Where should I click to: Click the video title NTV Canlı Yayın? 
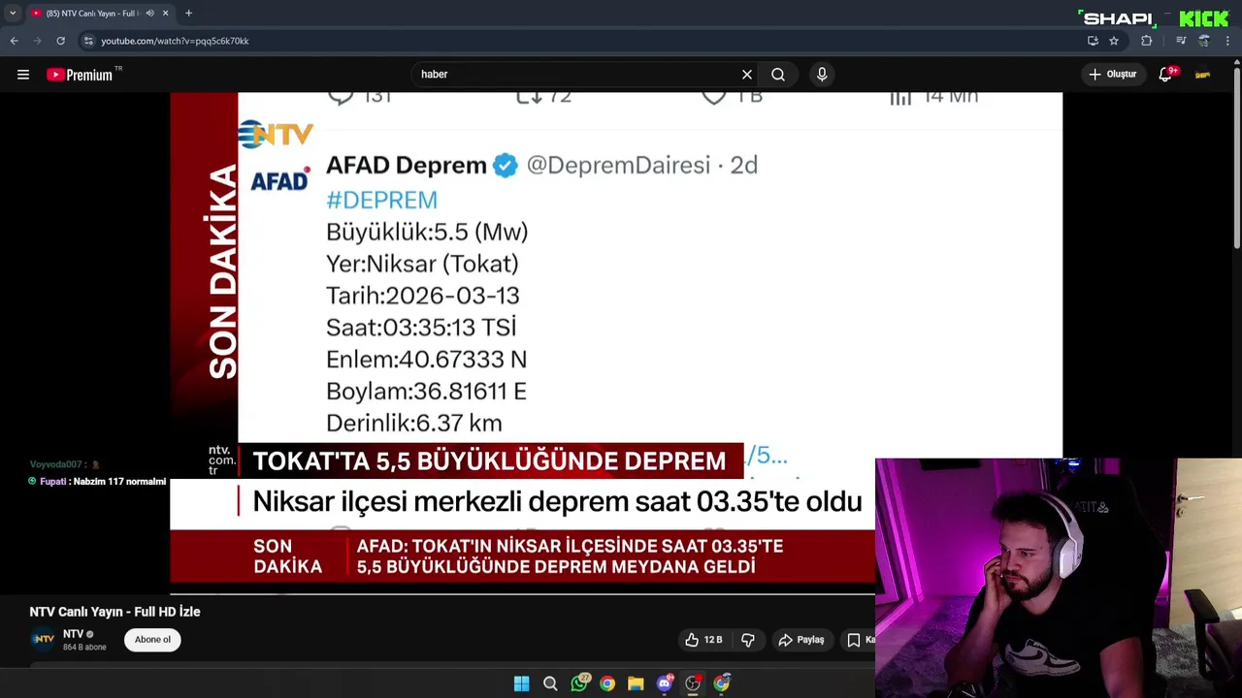click(114, 612)
